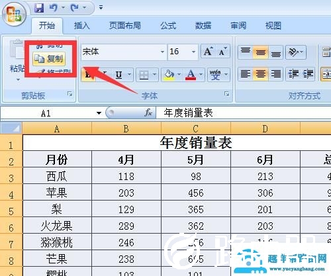Open the 审阅 ribbon tab

click(x=238, y=26)
